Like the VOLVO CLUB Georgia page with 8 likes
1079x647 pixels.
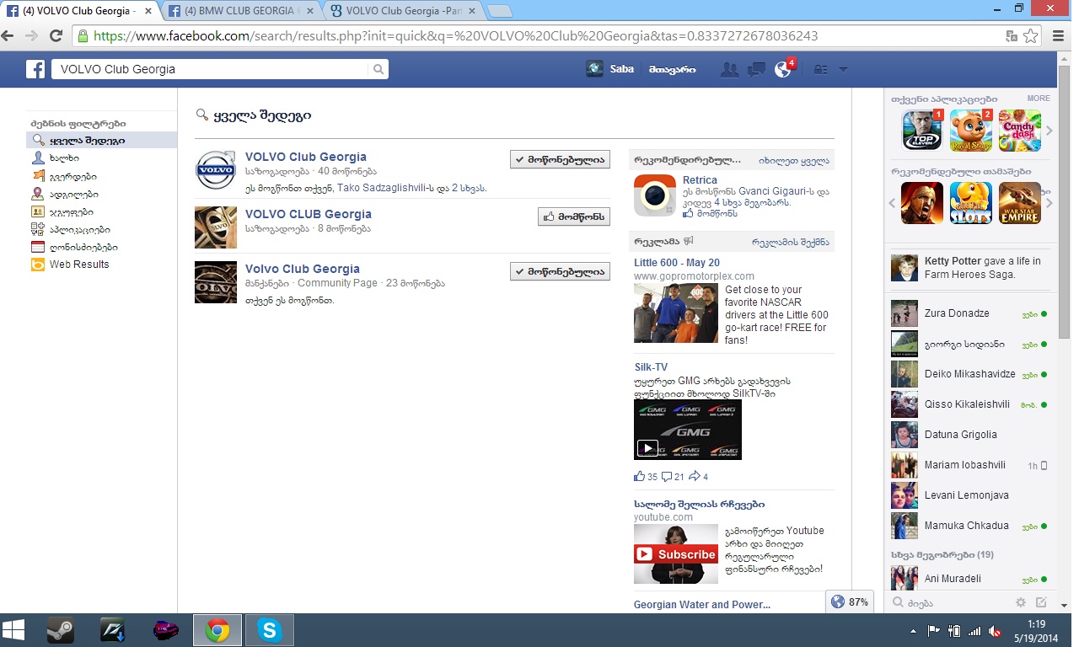tap(573, 217)
